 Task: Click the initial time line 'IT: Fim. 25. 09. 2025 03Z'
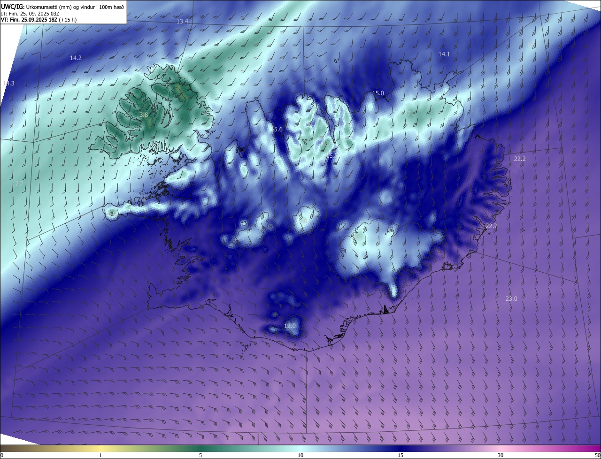coord(30,13)
